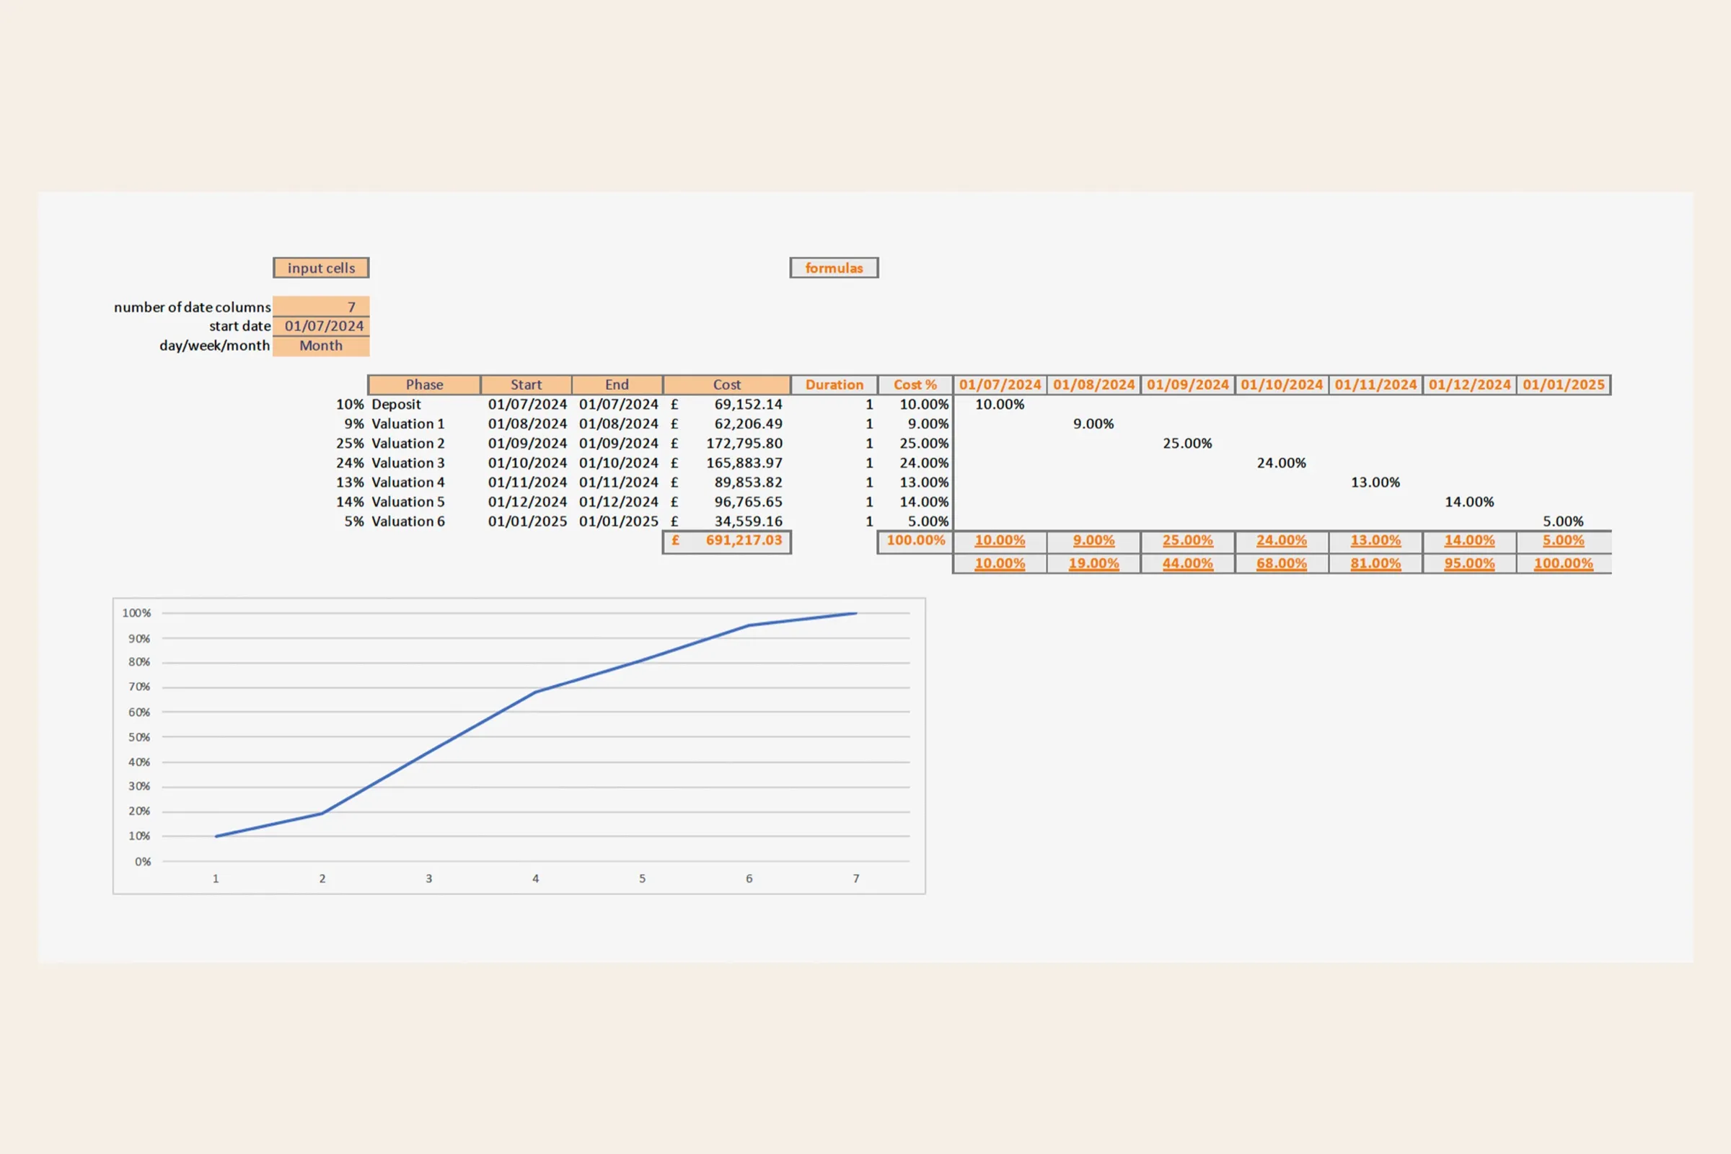Click the cumulative total 44.00%
Viewport: 1731px width, 1154px height.
(1187, 564)
